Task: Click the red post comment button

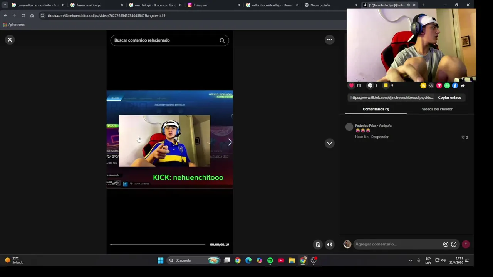Action: (466, 244)
